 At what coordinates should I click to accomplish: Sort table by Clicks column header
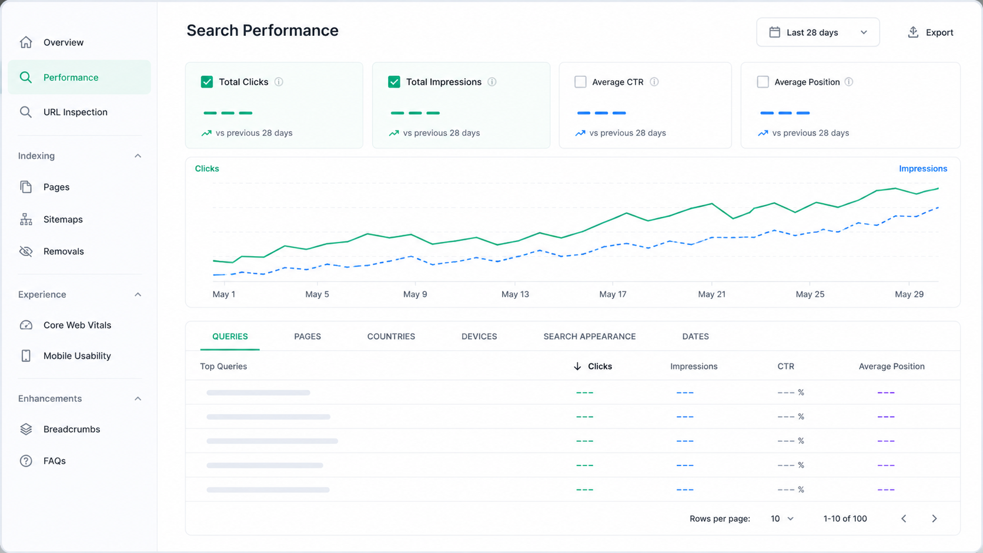[x=593, y=366]
